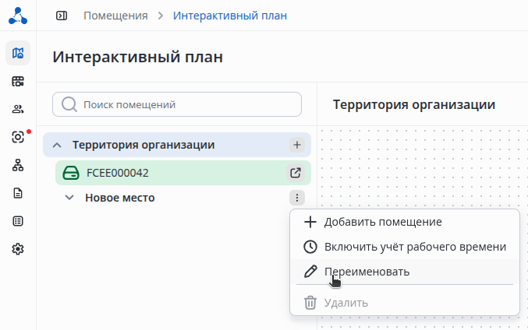Expand the Новое место tree node

click(69, 198)
